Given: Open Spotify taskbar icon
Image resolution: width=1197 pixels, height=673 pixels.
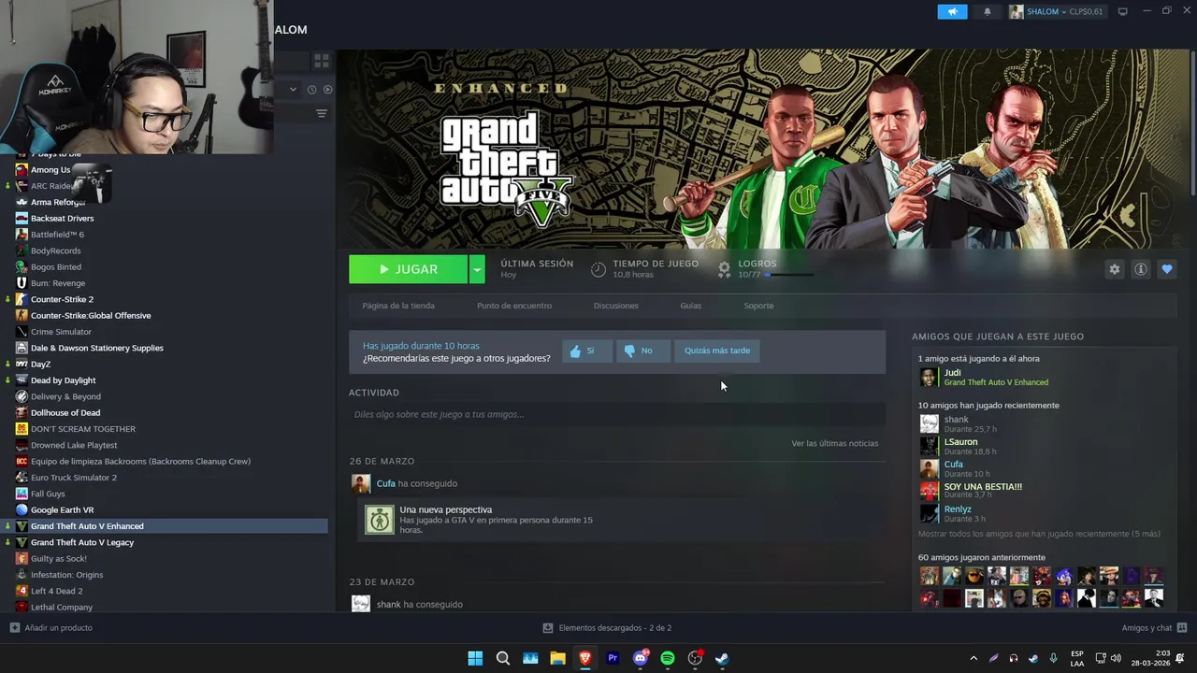Looking at the screenshot, I should coord(668,658).
